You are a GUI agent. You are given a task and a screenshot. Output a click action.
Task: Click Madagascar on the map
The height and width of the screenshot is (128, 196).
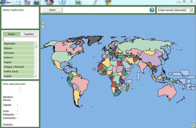127,88
